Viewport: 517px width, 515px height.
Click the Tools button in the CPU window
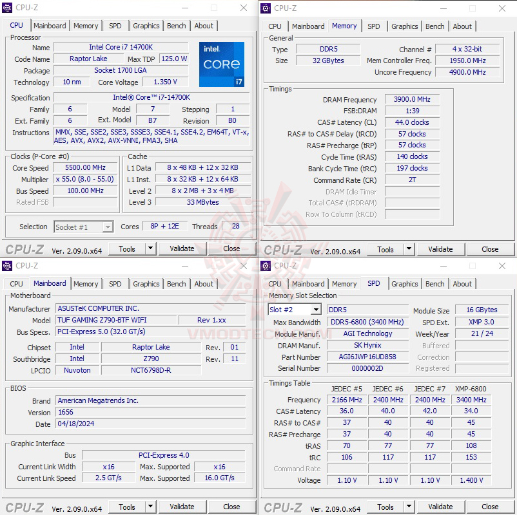[127, 248]
